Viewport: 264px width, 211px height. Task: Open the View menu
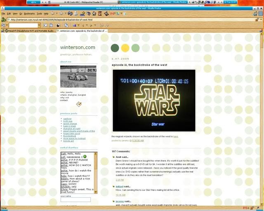pyautogui.click(x=15, y=14)
